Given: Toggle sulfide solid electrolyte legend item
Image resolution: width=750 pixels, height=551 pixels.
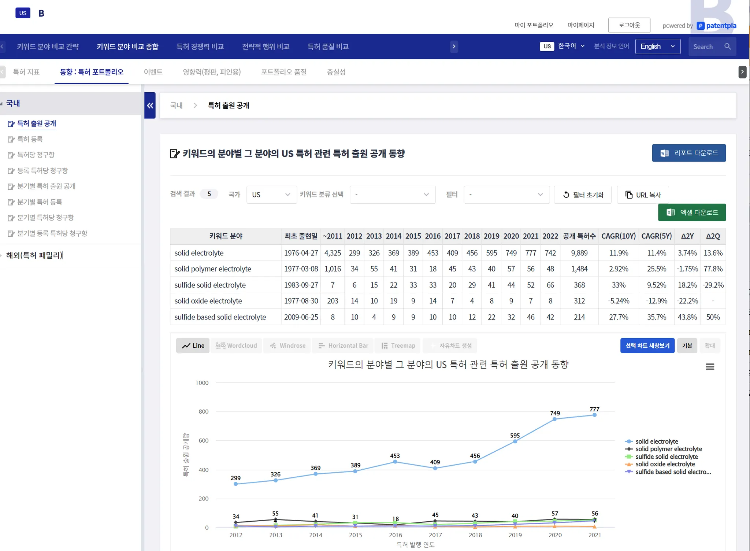Looking at the screenshot, I should coord(666,456).
